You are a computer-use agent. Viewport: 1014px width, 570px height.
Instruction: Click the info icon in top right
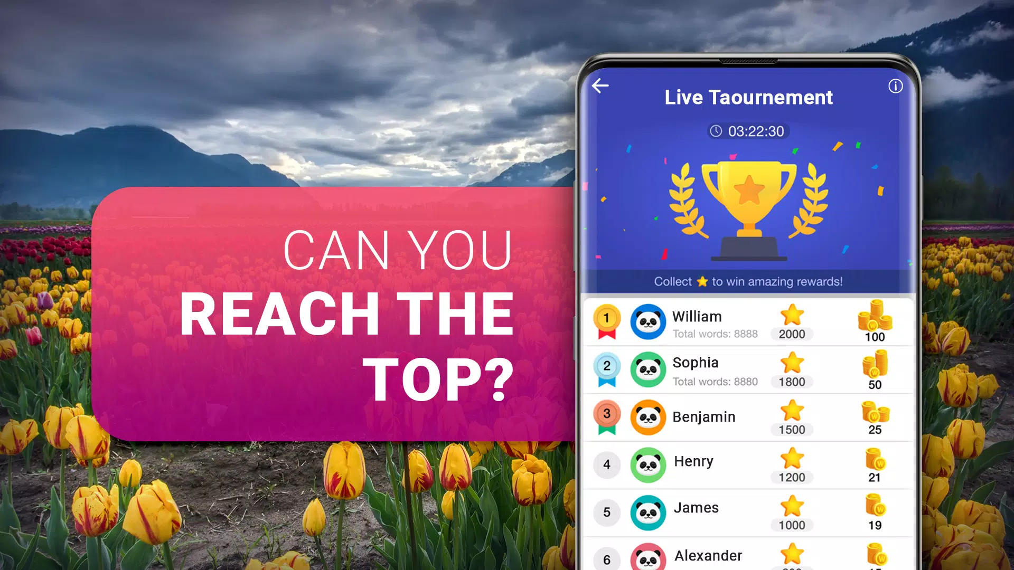893,85
